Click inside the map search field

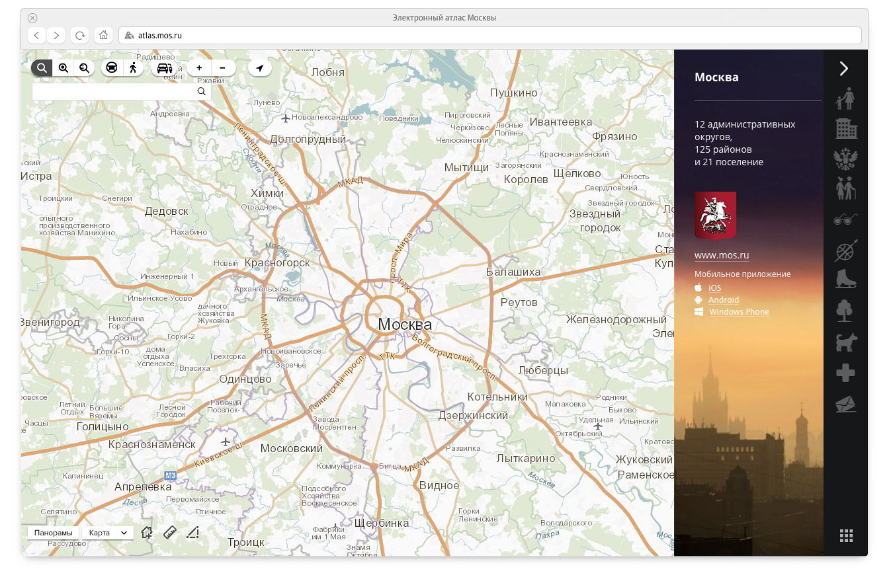click(x=114, y=92)
